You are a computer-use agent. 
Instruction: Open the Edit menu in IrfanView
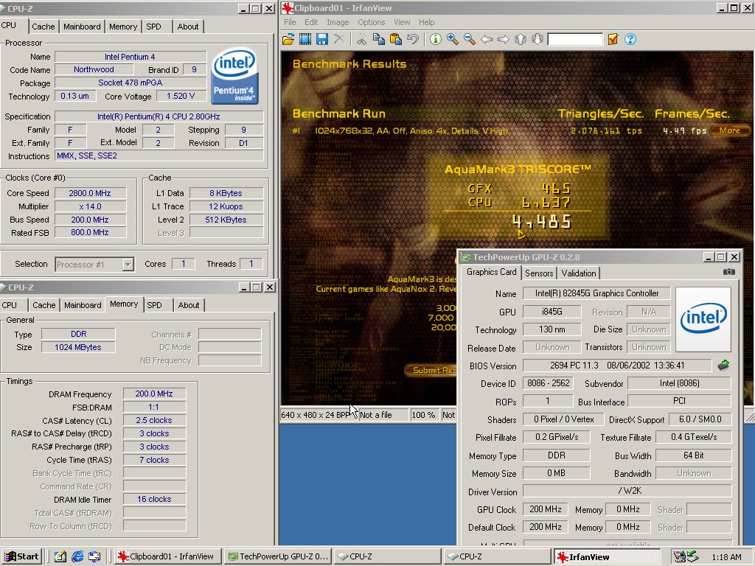(x=311, y=22)
